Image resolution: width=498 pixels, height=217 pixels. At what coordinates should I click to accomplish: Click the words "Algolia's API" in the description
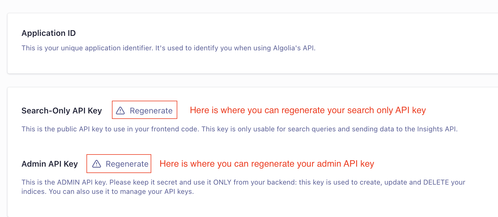point(294,48)
